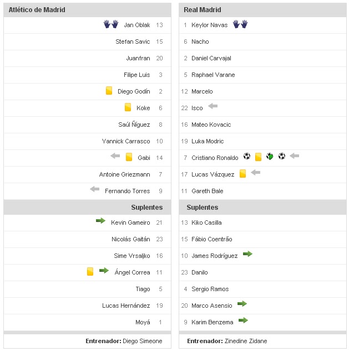Click the yellow card beside Koke
The height and width of the screenshot is (352, 349).
tap(128, 107)
